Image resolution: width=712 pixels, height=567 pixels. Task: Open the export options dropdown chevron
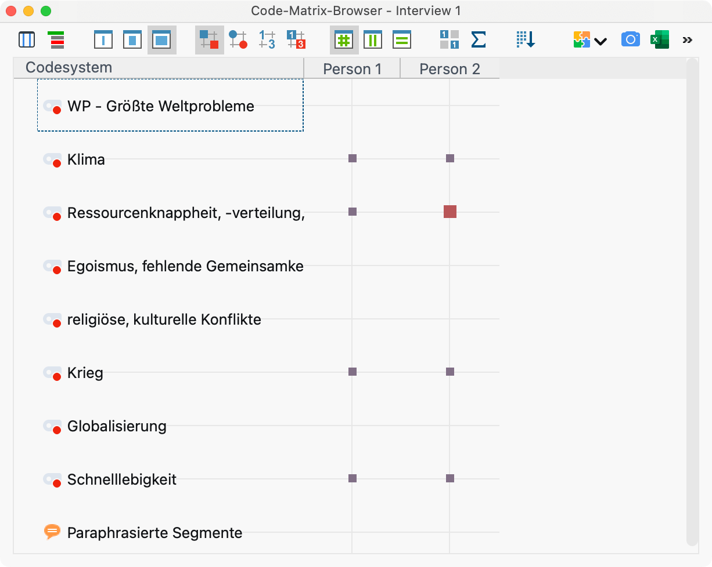tap(600, 41)
